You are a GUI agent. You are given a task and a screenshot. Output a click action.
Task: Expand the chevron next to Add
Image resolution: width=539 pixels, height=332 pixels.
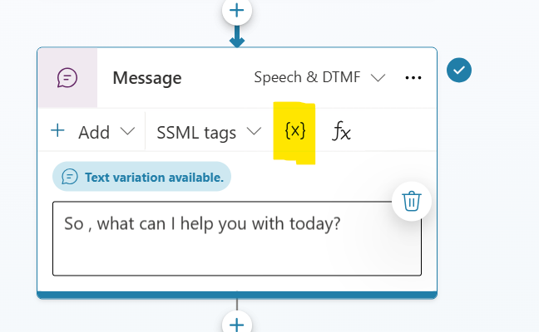coord(127,131)
